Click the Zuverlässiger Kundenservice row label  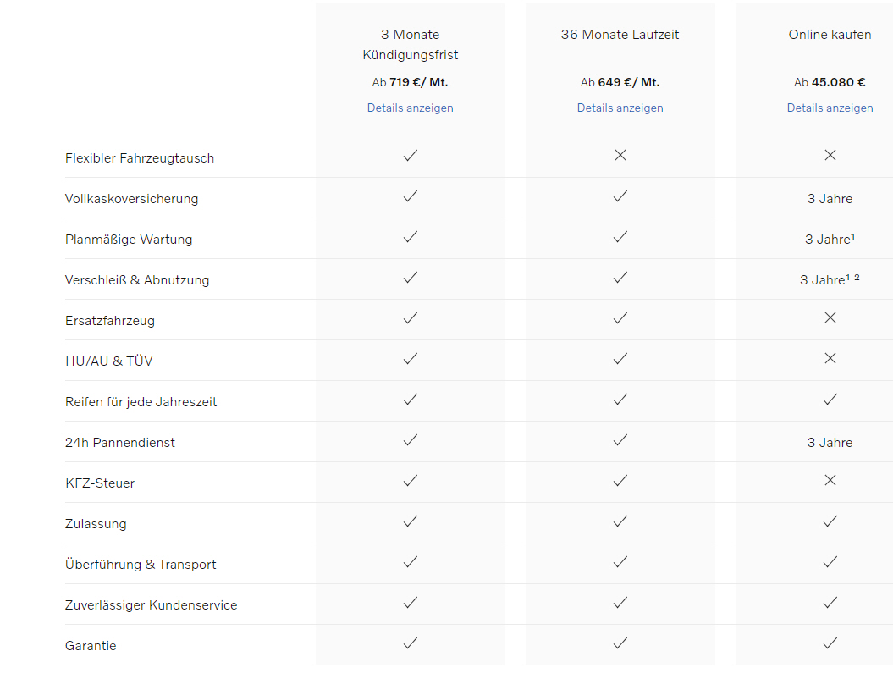click(151, 605)
